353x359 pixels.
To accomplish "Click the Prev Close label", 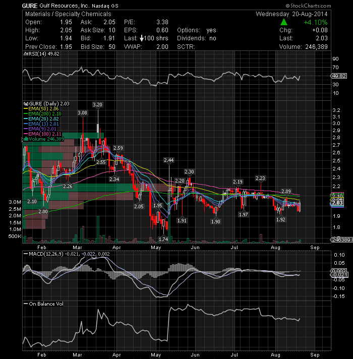I will click(x=41, y=47).
